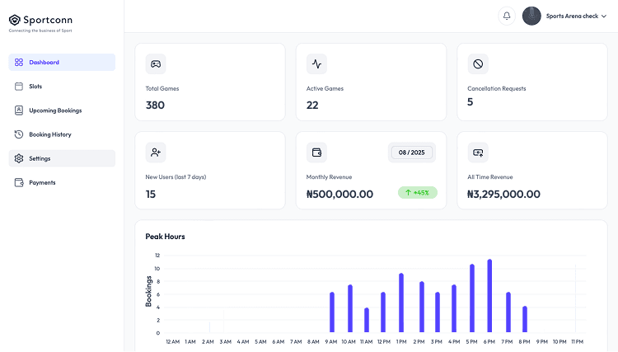Open the notifications bell
This screenshot has width=618, height=352.
coord(507,16)
